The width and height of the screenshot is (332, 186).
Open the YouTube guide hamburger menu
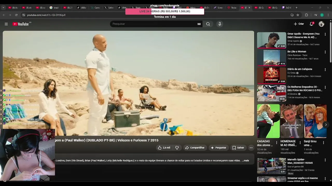point(6,24)
